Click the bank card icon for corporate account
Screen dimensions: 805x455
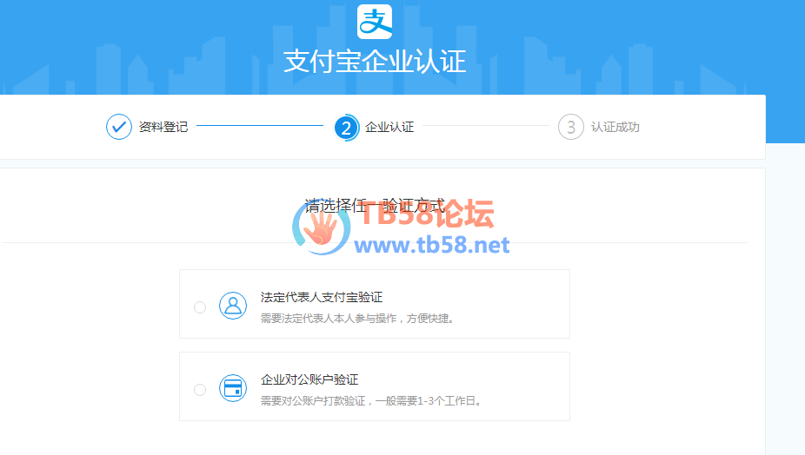[x=233, y=388]
